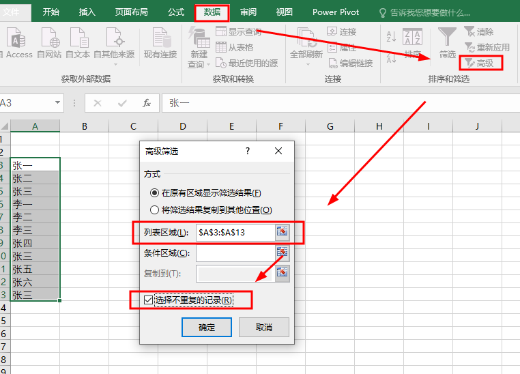This screenshot has width=520, height=374.
Task: Select cell containing 张五
Action: click(x=35, y=269)
